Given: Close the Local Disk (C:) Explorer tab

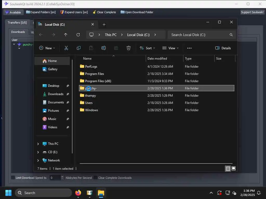Looking at the screenshot, I should click(x=93, y=24).
